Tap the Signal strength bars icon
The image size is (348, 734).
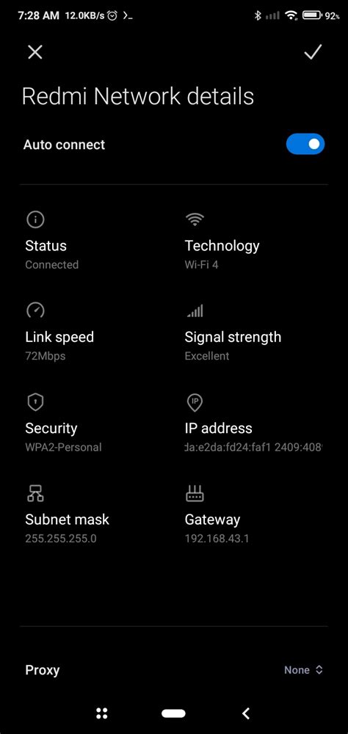coord(195,310)
